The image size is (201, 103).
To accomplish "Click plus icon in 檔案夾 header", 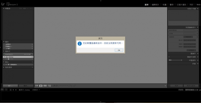I will (x=32, y=51).
